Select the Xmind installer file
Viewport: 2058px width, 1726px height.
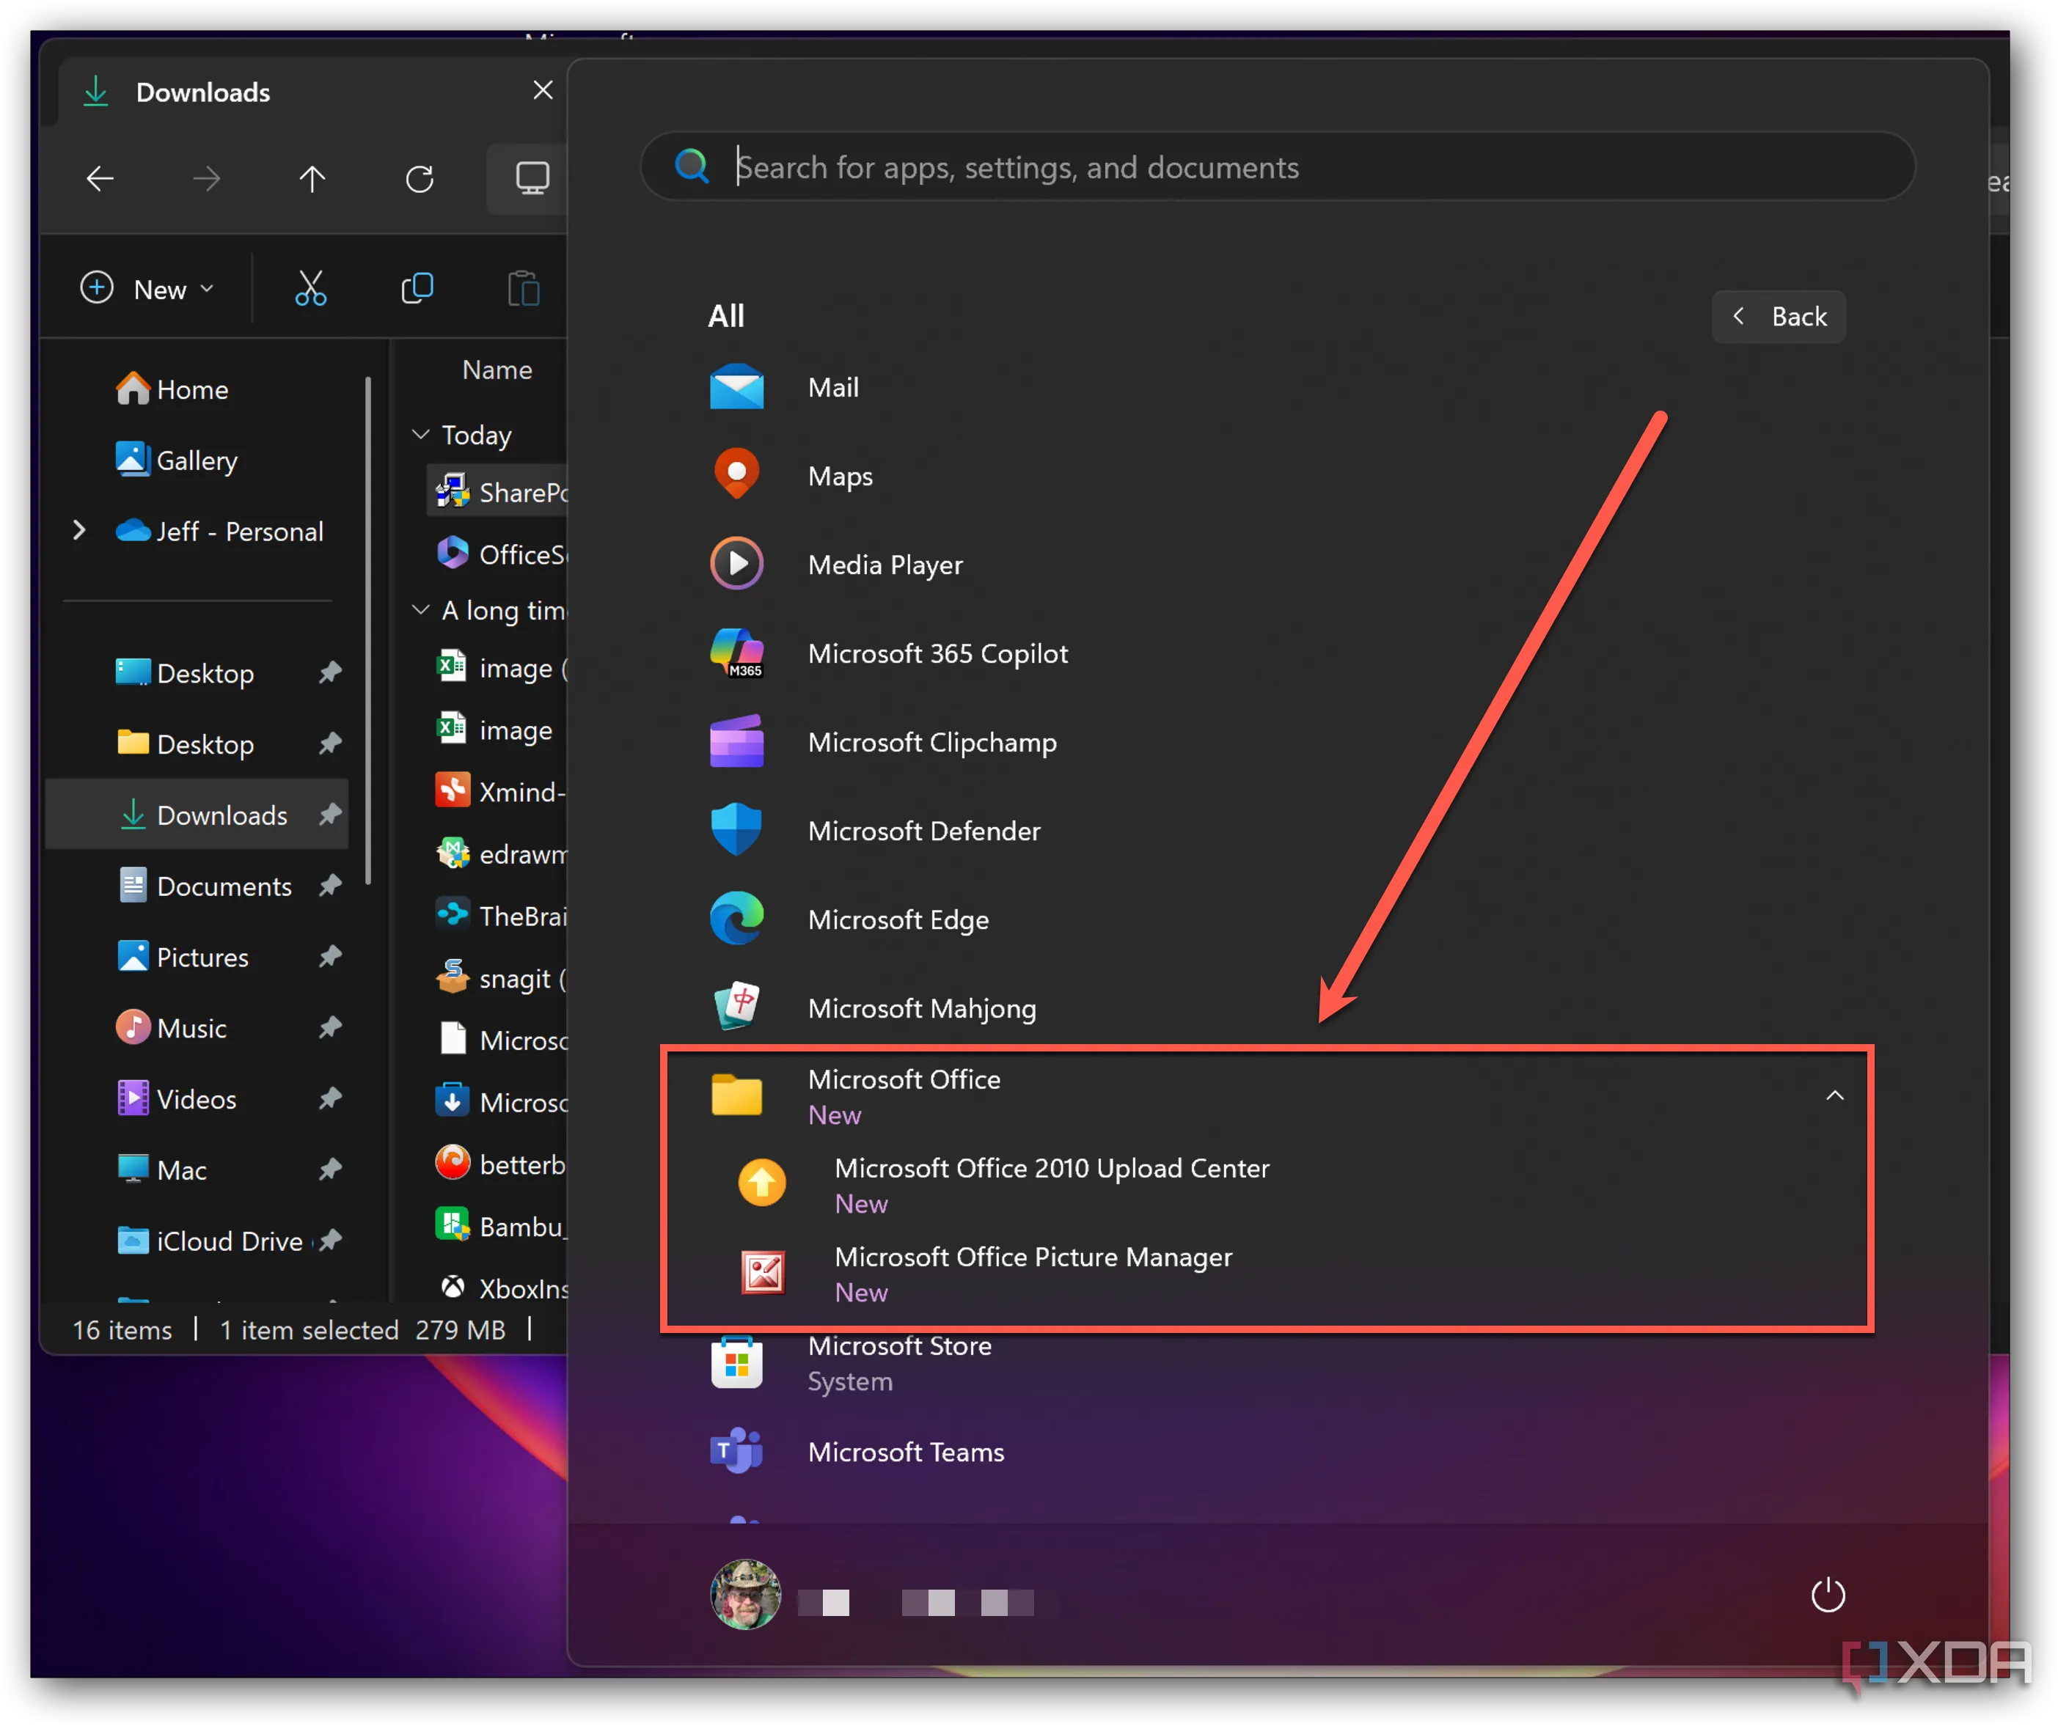pos(498,791)
